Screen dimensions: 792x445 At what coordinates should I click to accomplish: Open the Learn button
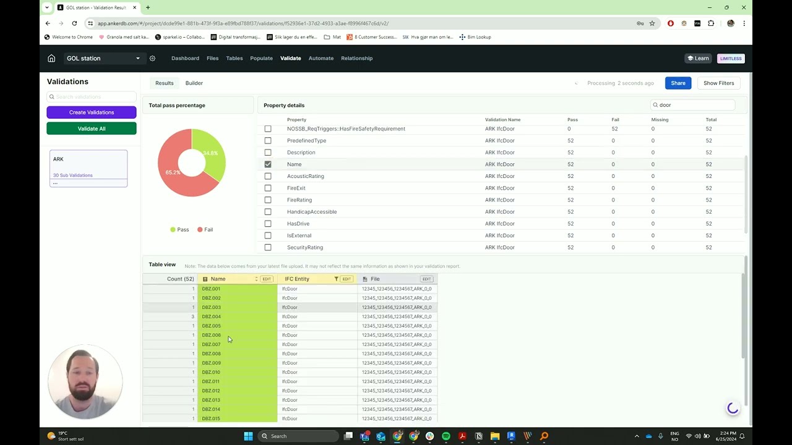[699, 58]
